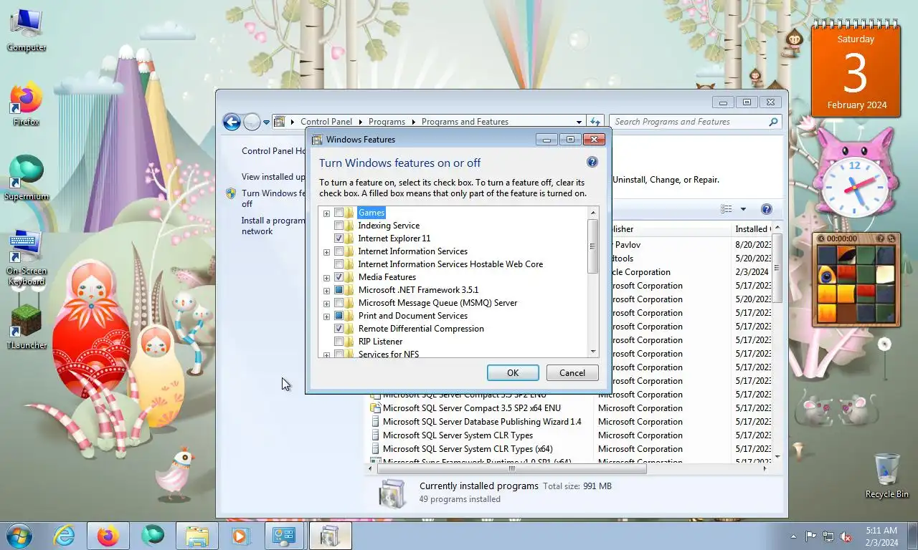
Task: Open the Recycle Bin
Action: click(886, 476)
